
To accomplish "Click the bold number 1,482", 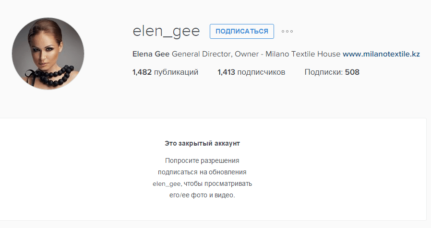I will 142,72.
